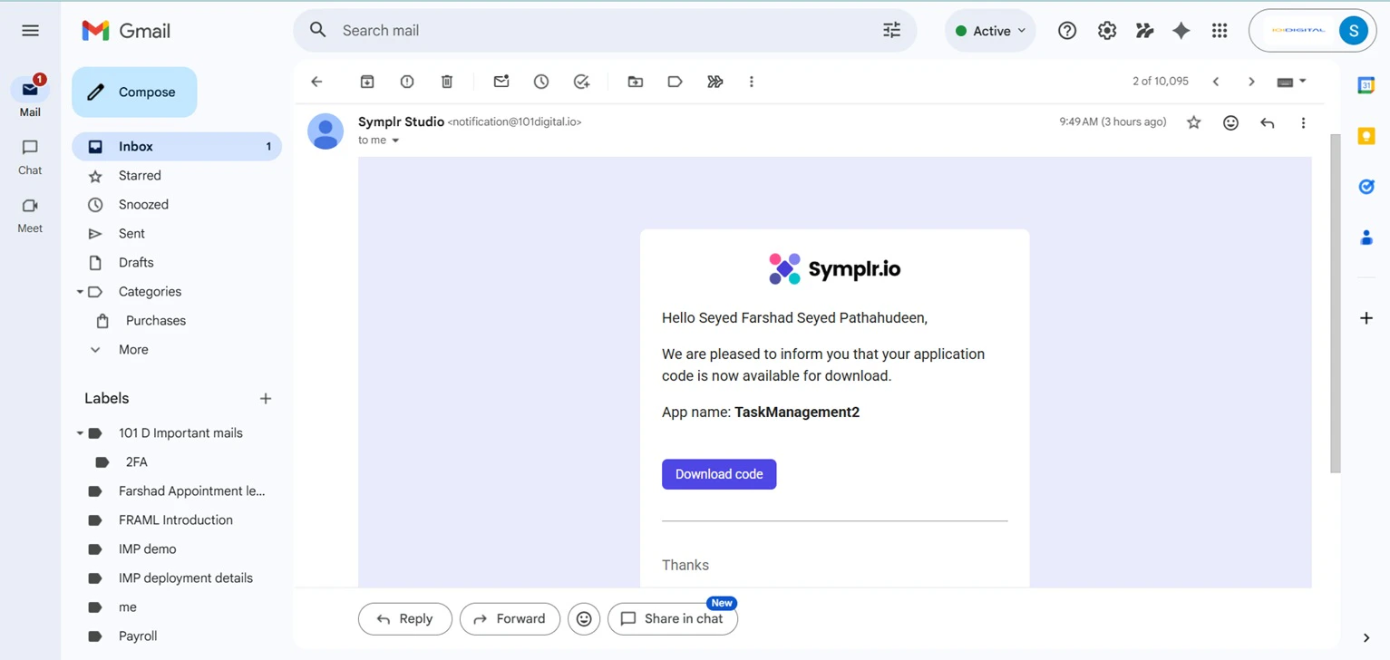Open the IMP demo label
The height and width of the screenshot is (660, 1390).
(177, 549)
